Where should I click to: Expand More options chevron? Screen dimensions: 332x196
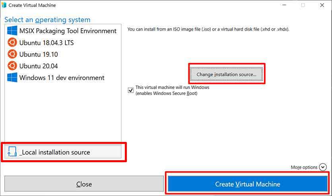[x=323, y=167]
